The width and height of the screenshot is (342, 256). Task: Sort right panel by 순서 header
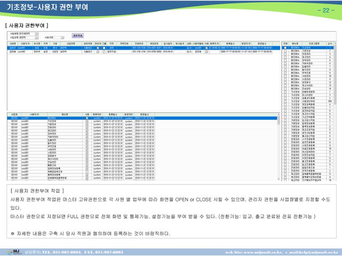coord(330,44)
